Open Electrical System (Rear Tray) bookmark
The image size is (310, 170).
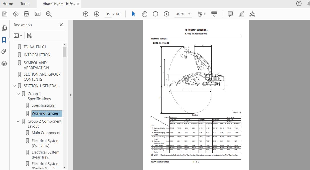45,155
